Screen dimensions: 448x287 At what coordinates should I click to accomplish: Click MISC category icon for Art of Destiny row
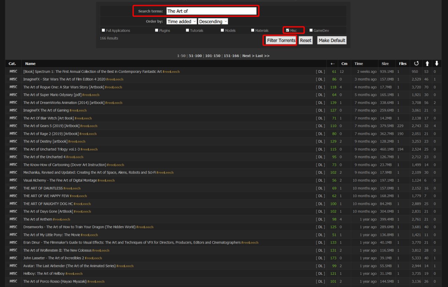[x=13, y=141]
